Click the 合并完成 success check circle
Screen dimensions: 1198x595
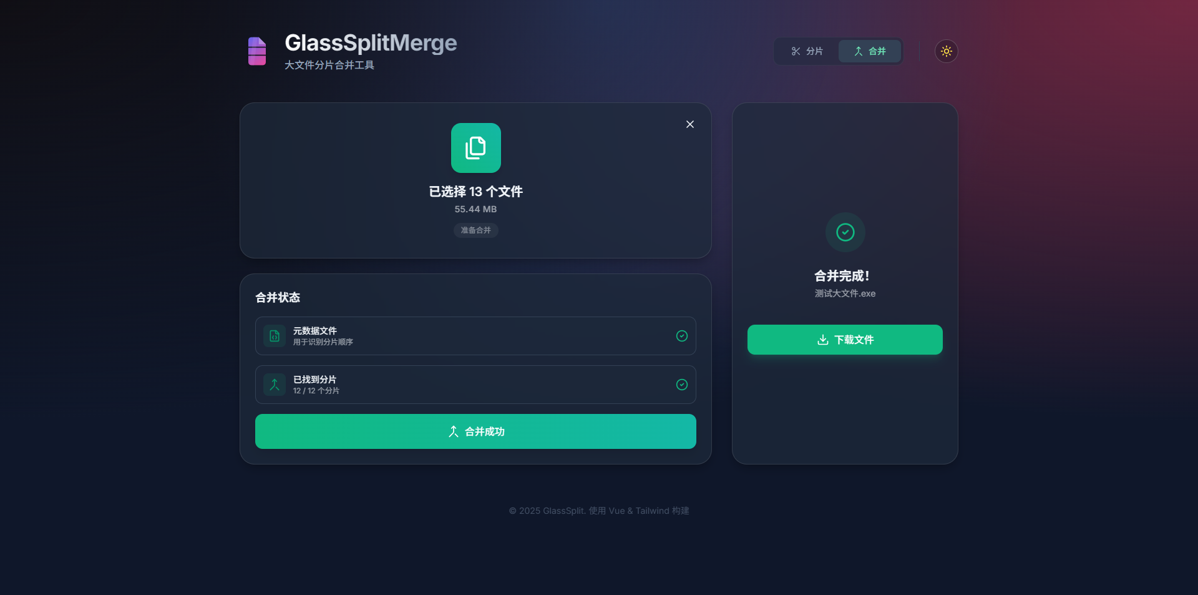click(845, 232)
